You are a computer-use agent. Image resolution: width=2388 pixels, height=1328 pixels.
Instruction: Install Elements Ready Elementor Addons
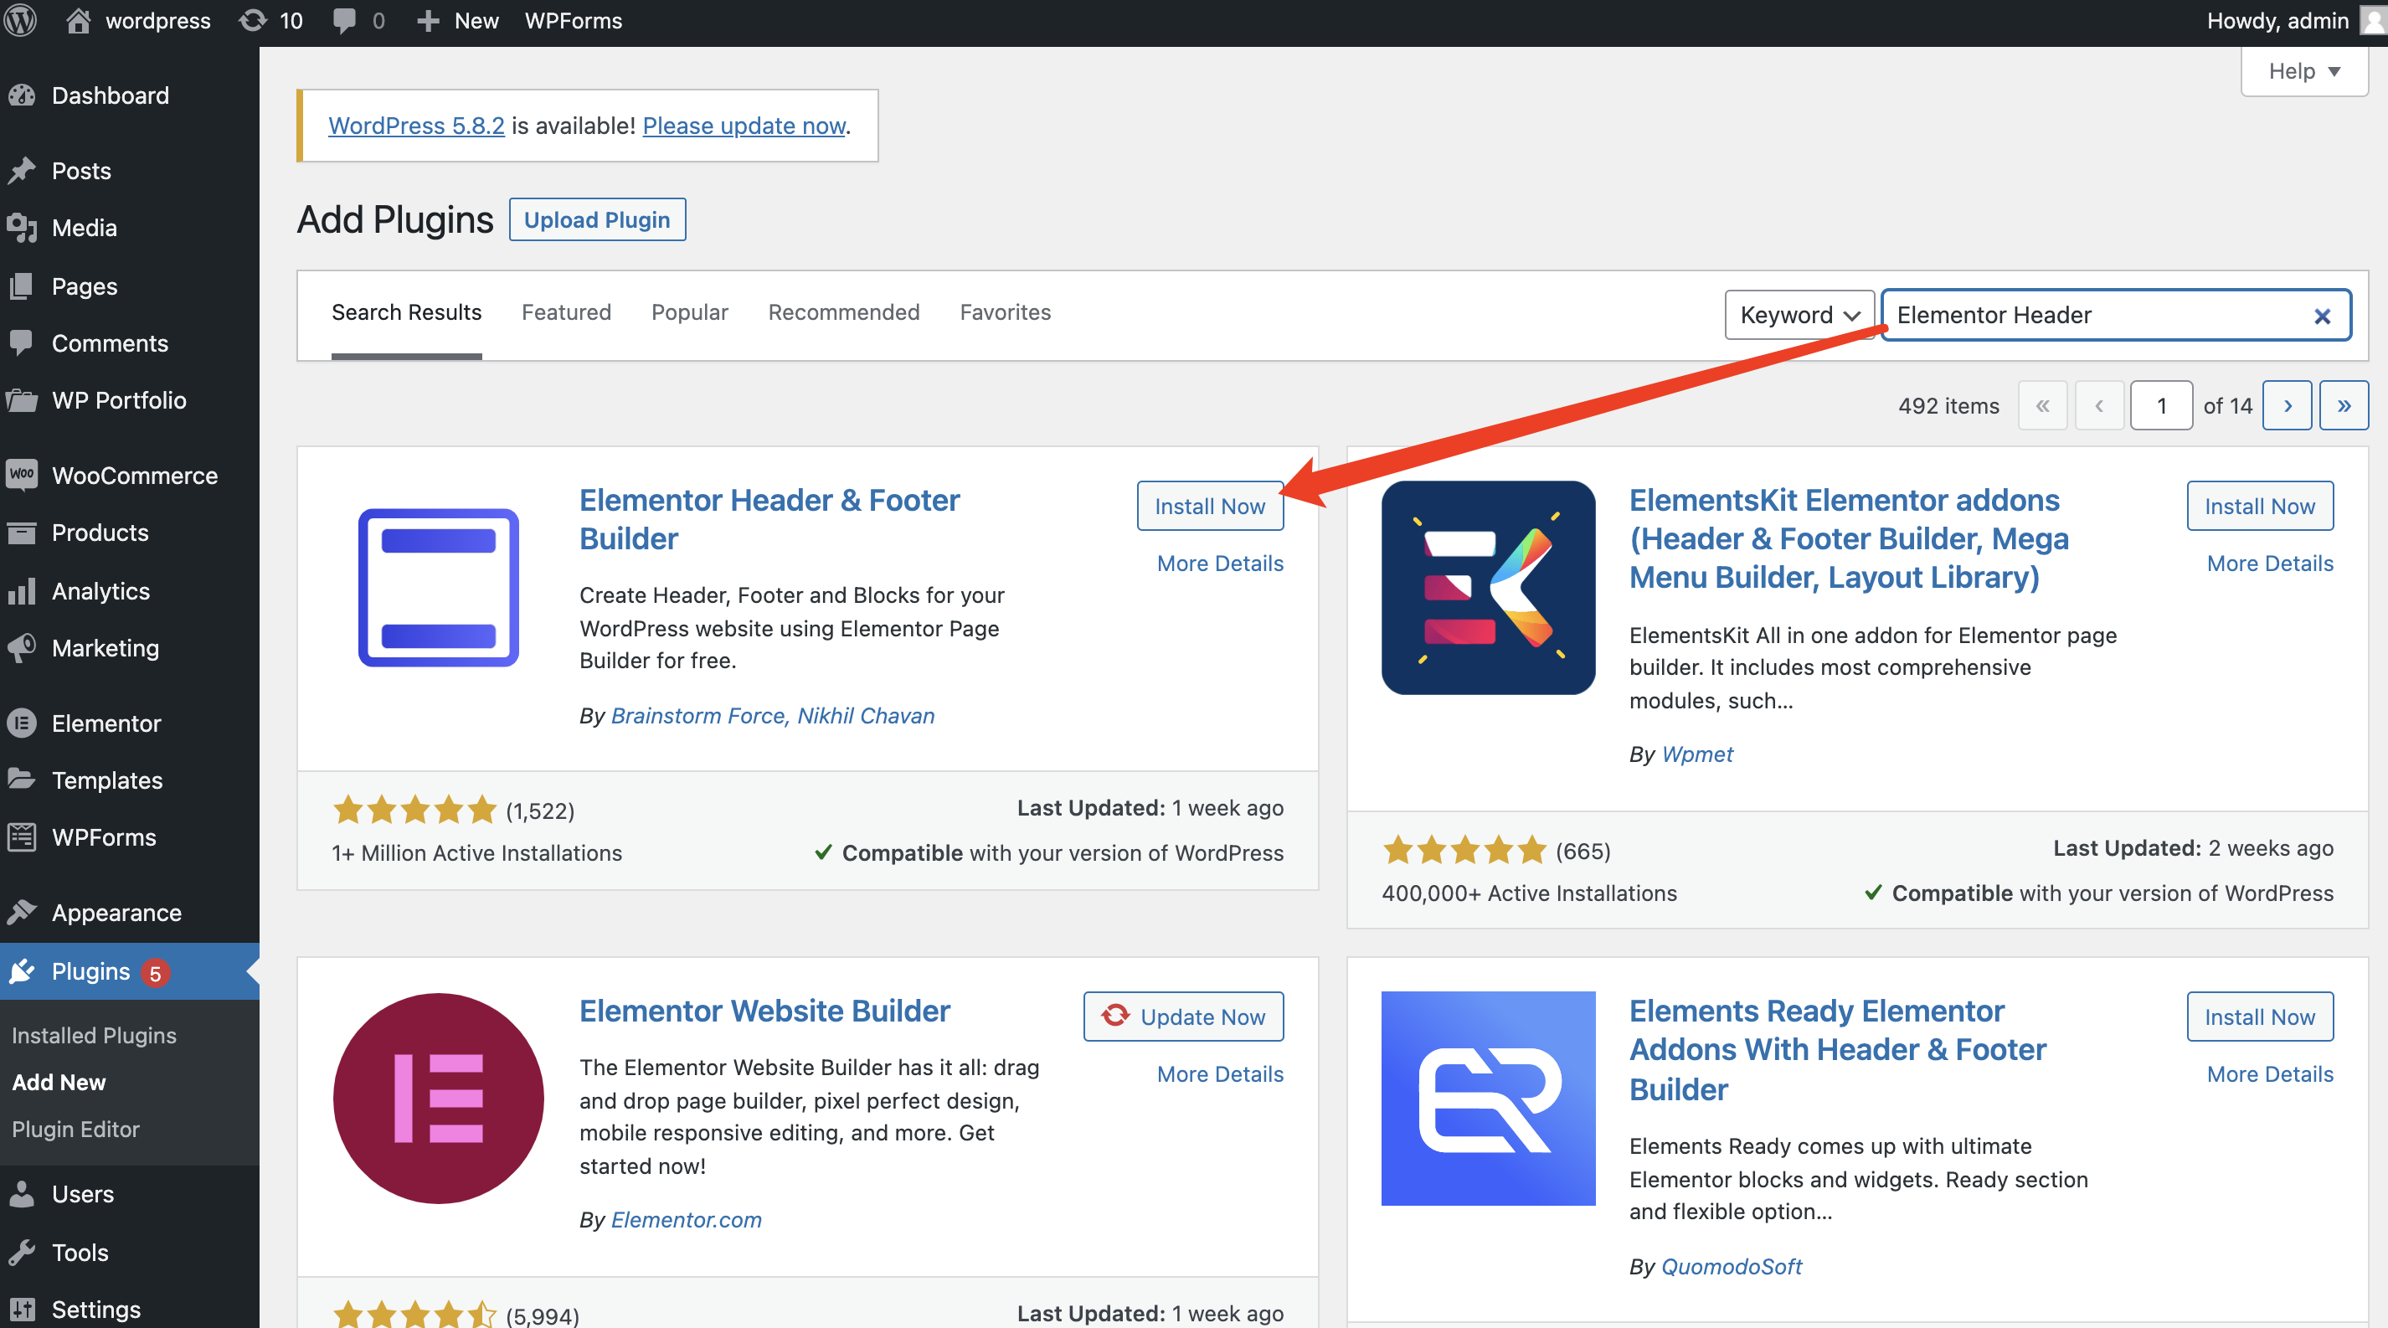2260,1017
